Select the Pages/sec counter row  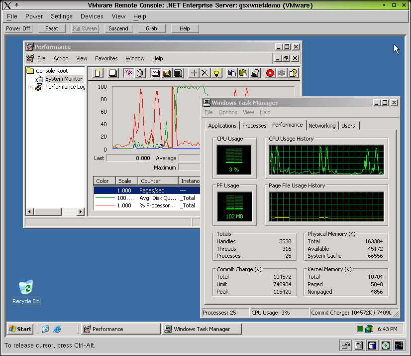coord(147,190)
